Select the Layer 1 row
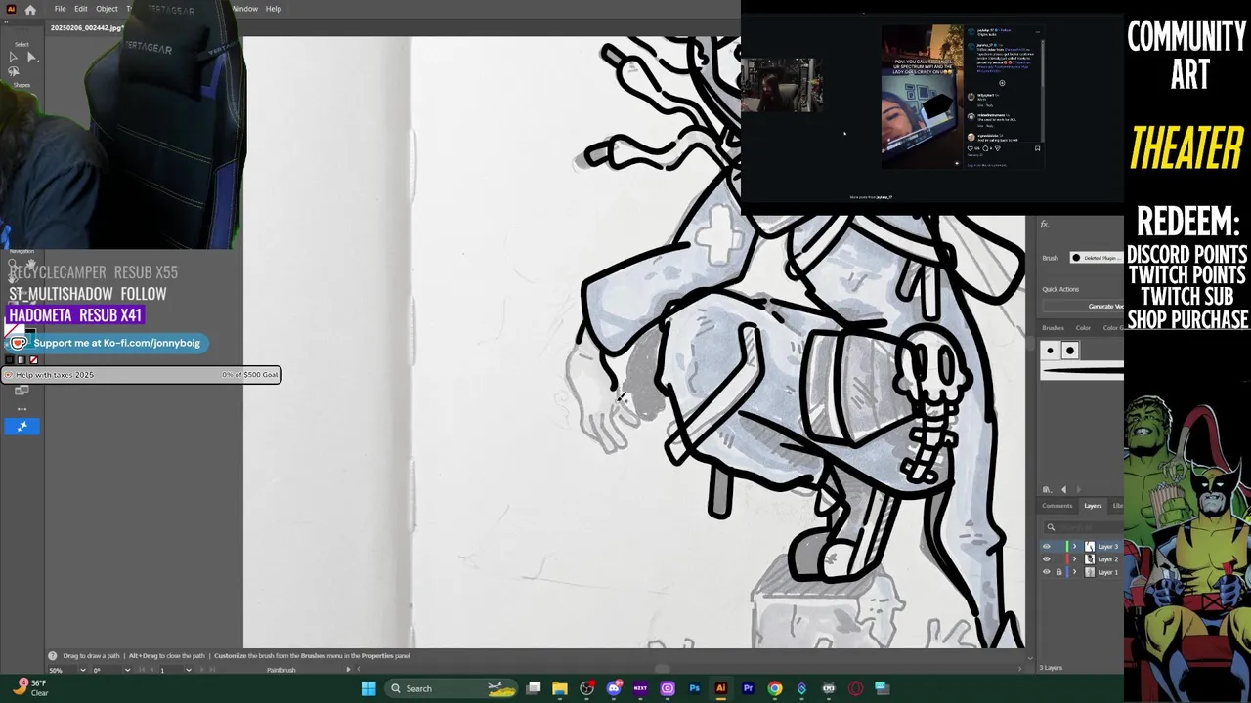1251x703 pixels. click(x=1082, y=572)
